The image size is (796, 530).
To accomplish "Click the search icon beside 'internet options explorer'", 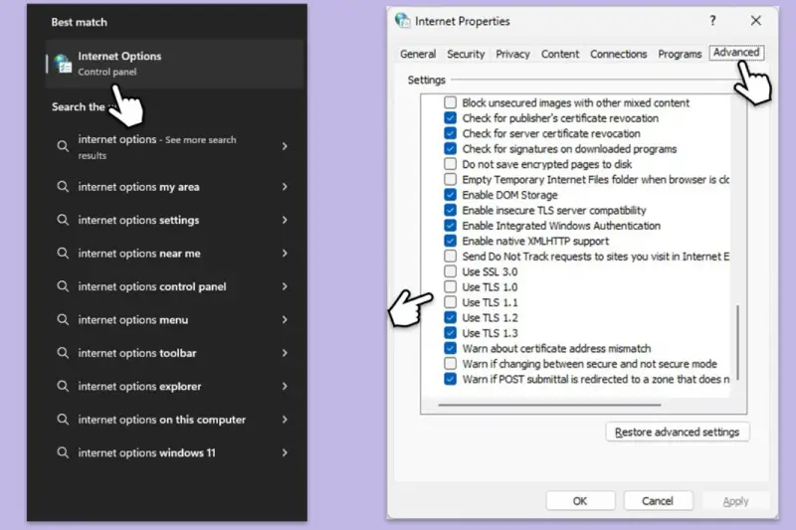I will pyautogui.click(x=63, y=387).
